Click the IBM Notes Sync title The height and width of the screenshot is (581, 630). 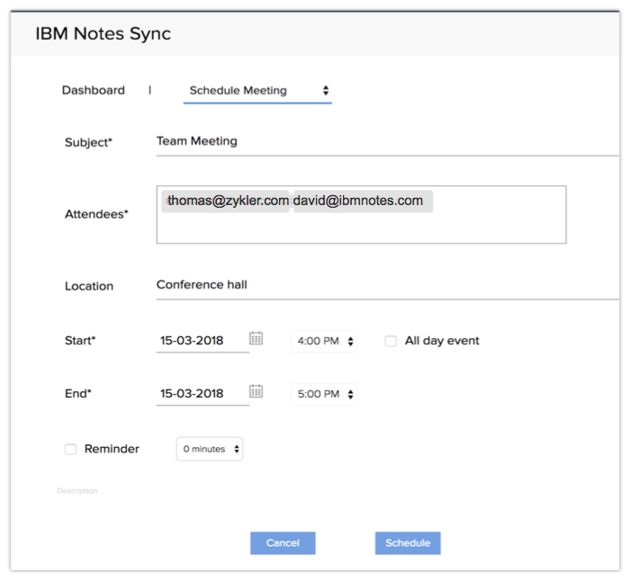(103, 35)
